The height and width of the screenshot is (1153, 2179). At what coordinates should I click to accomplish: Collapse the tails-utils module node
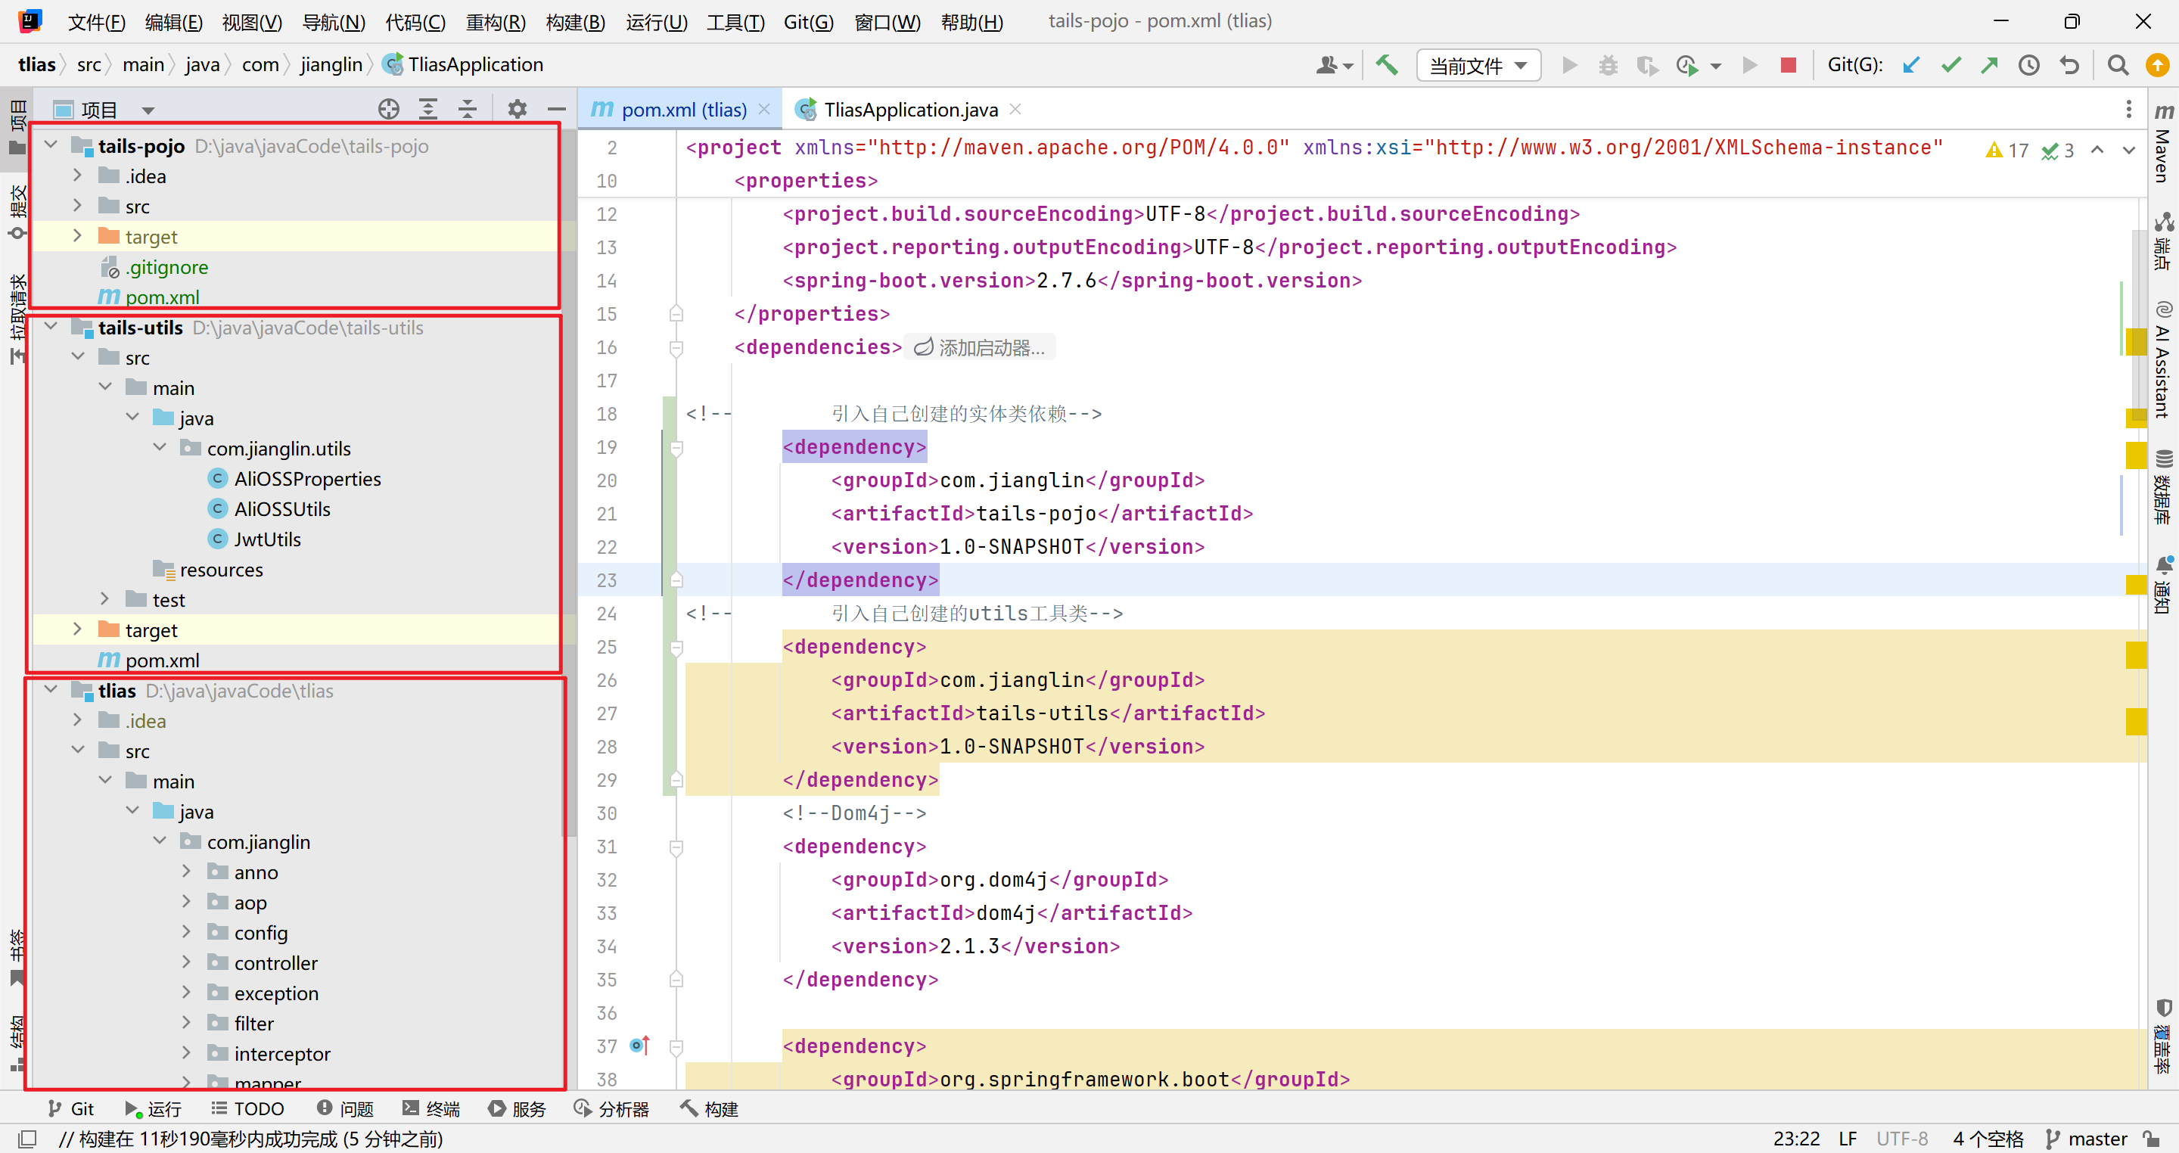pyautogui.click(x=51, y=328)
